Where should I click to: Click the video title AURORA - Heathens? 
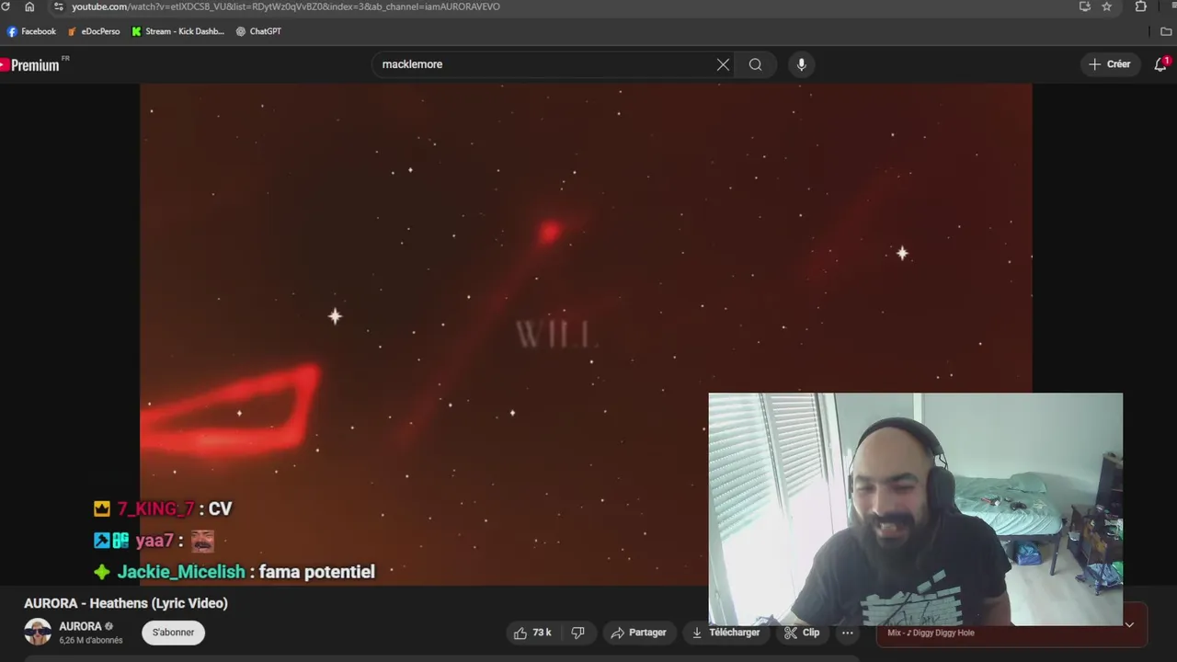coord(126,603)
